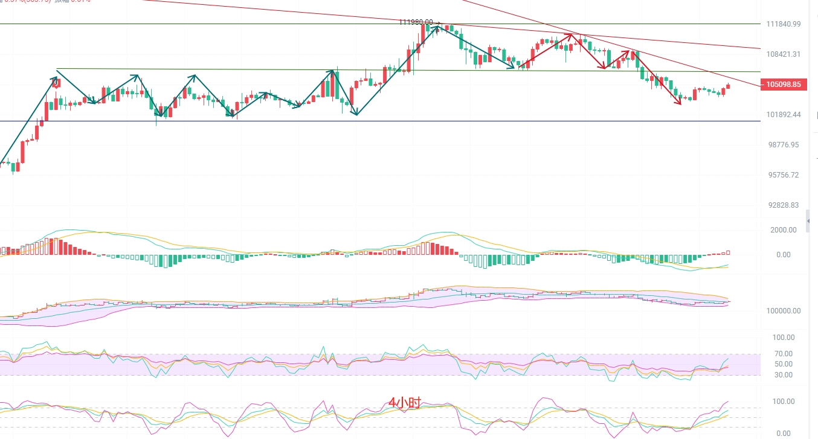
Task: Select the 111980.00 high price label
Action: tap(416, 22)
